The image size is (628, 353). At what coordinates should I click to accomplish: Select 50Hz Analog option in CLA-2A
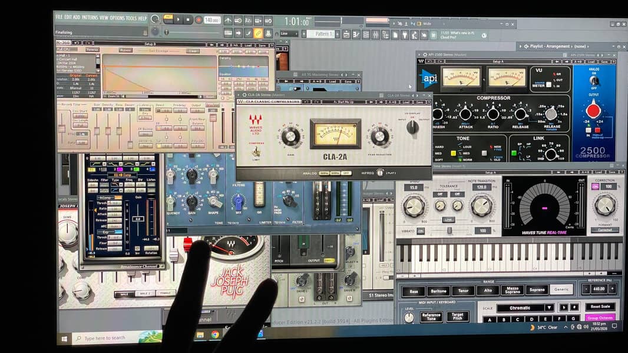[x=324, y=173]
